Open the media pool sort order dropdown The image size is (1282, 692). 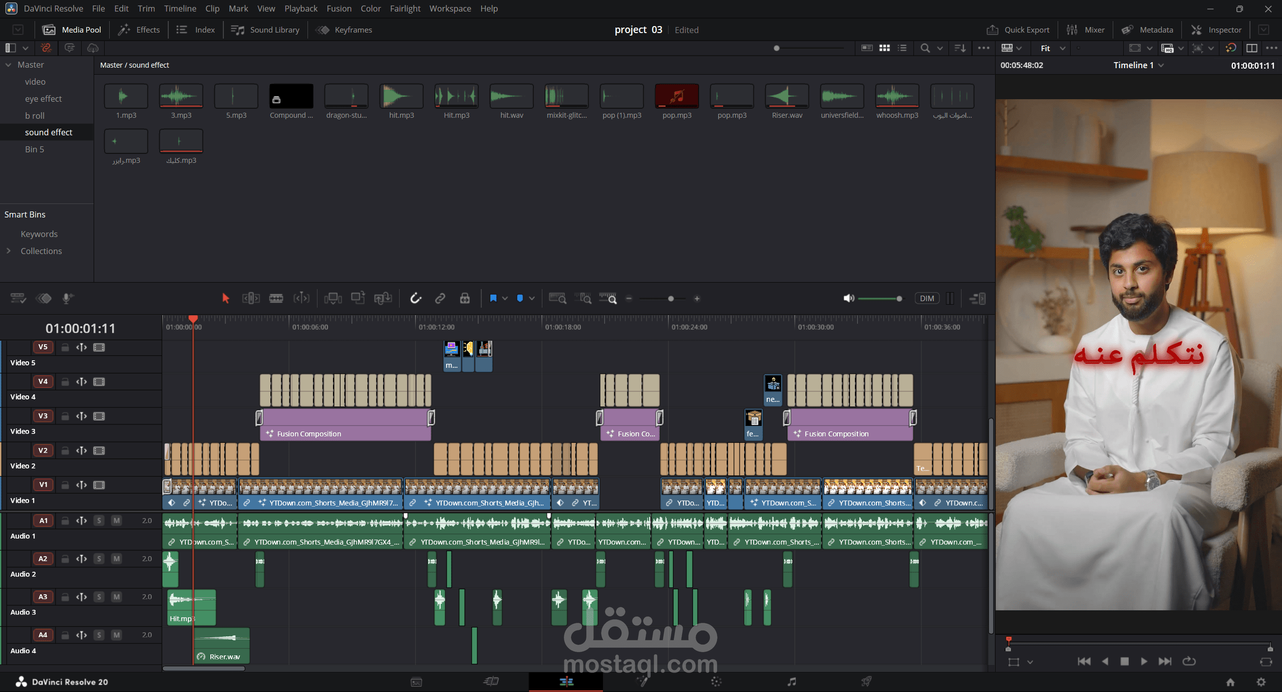click(x=960, y=48)
